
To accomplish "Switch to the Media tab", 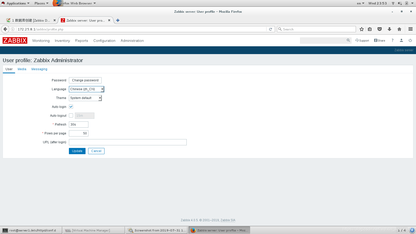I will (x=22, y=69).
